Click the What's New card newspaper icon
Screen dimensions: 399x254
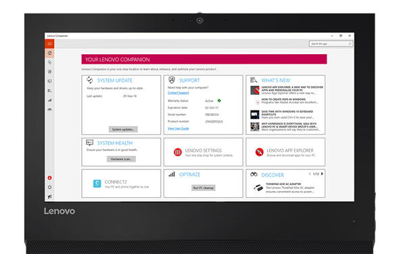254,80
